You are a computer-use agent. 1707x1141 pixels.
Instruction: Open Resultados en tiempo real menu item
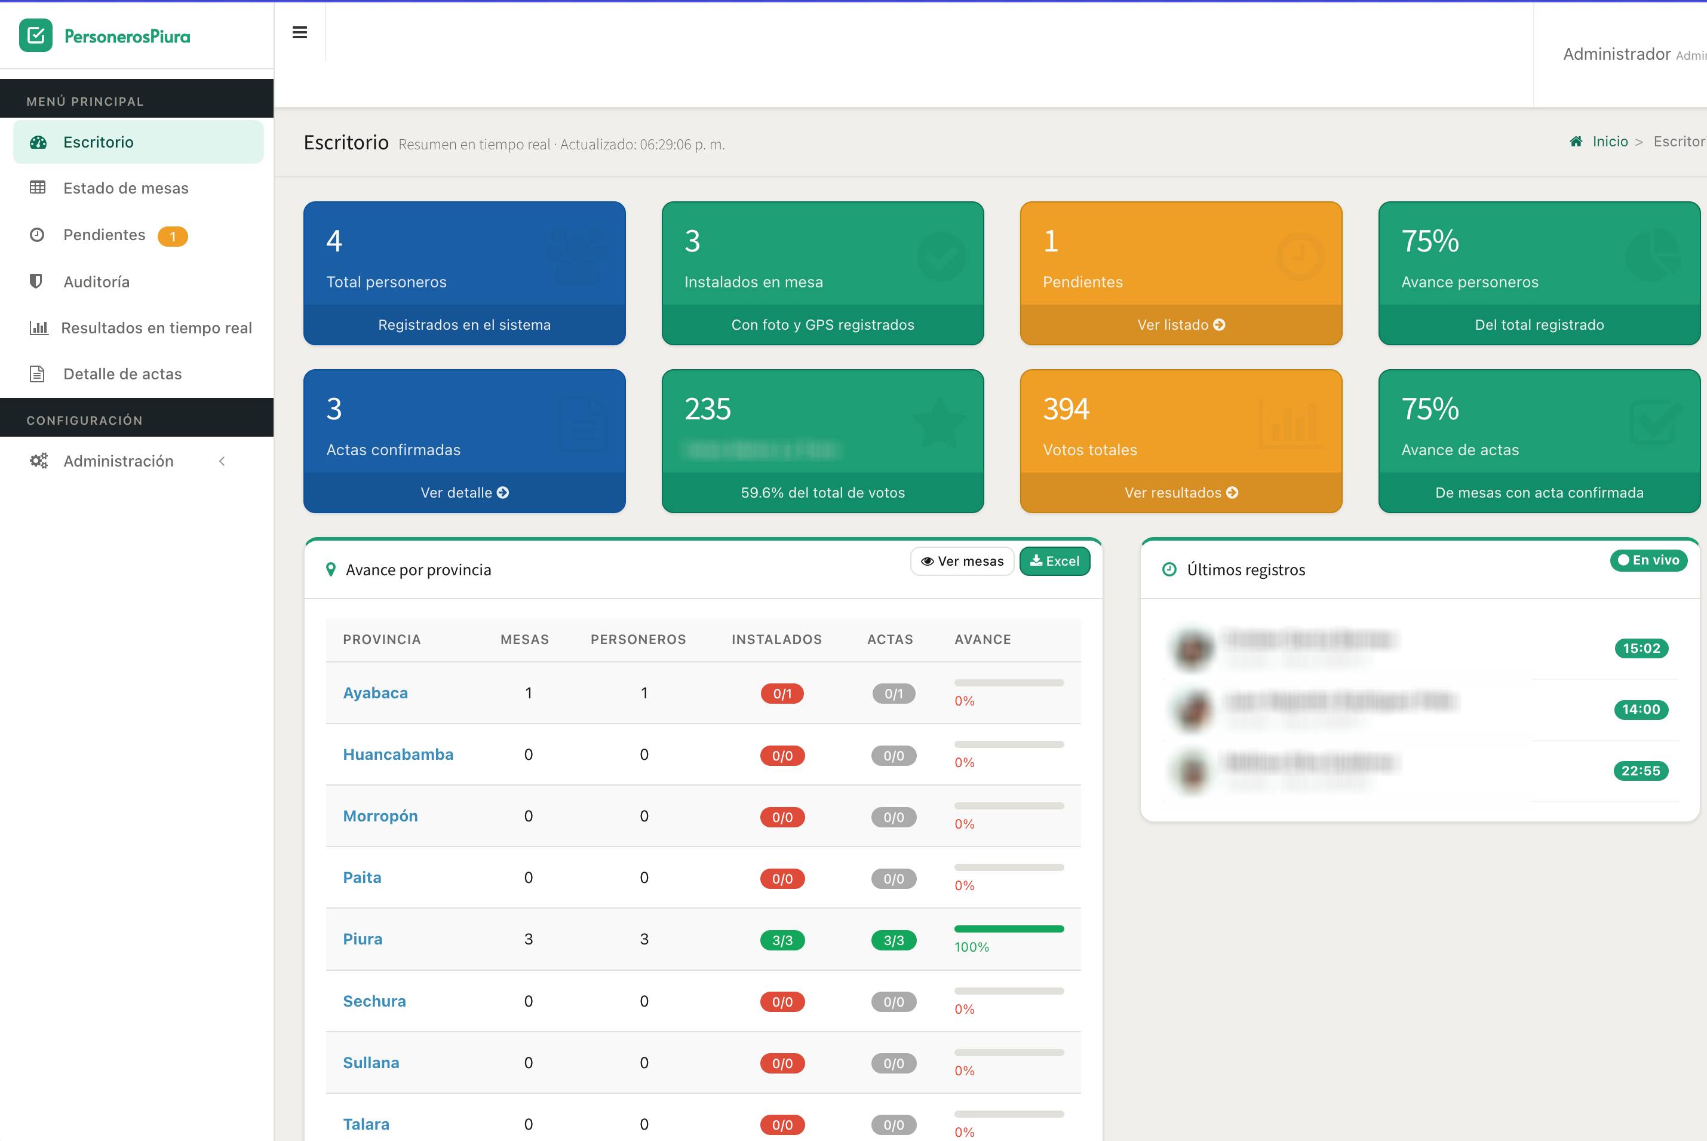[138, 327]
